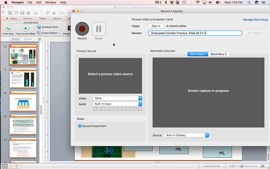270x169 pixels.
Task: Toggle the Record PowerPoint checkbox
Action: pos(80,126)
